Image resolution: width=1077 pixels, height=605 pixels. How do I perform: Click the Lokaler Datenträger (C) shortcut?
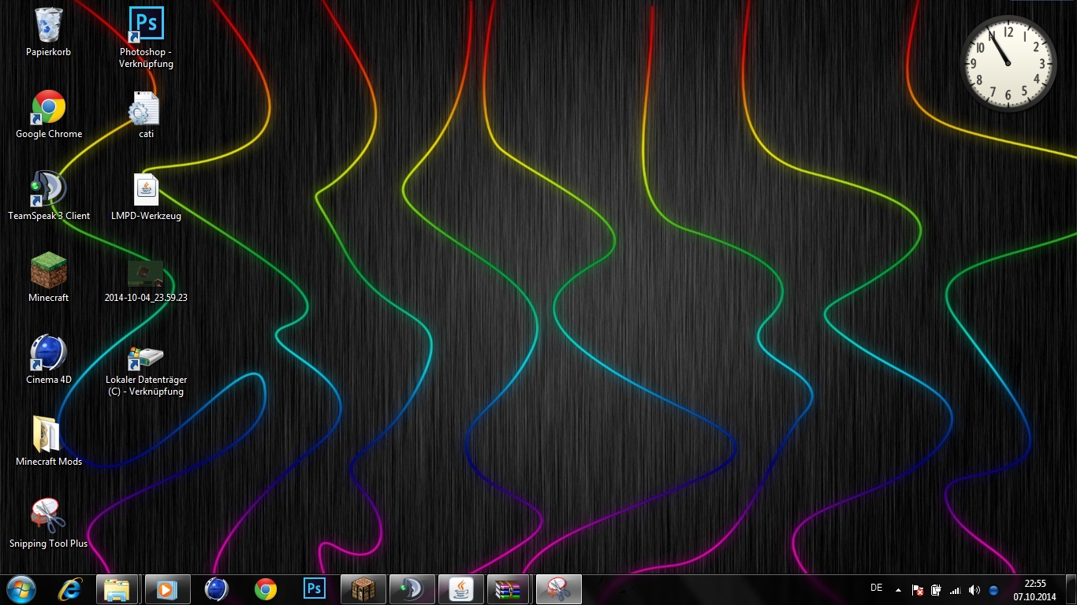(146, 358)
